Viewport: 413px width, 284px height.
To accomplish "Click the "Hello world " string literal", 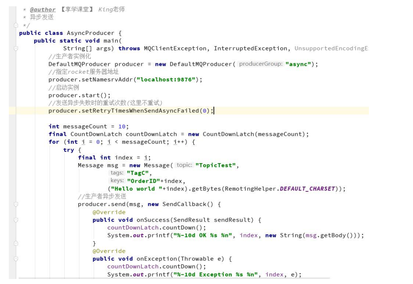I will (137, 189).
